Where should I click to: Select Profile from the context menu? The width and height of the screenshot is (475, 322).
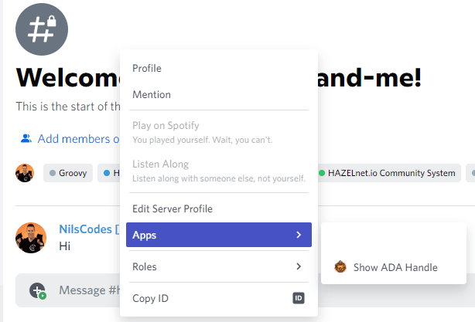(x=219, y=68)
